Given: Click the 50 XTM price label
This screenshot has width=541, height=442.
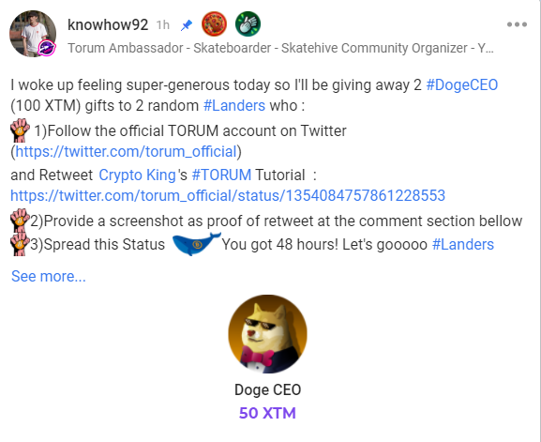Looking at the screenshot, I should tap(267, 413).
